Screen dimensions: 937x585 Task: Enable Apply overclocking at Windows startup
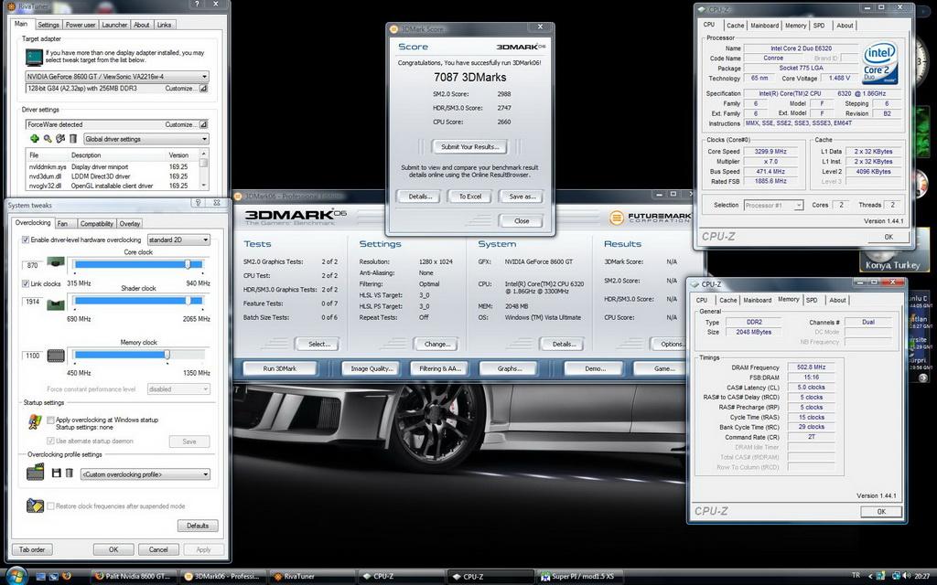(x=51, y=420)
